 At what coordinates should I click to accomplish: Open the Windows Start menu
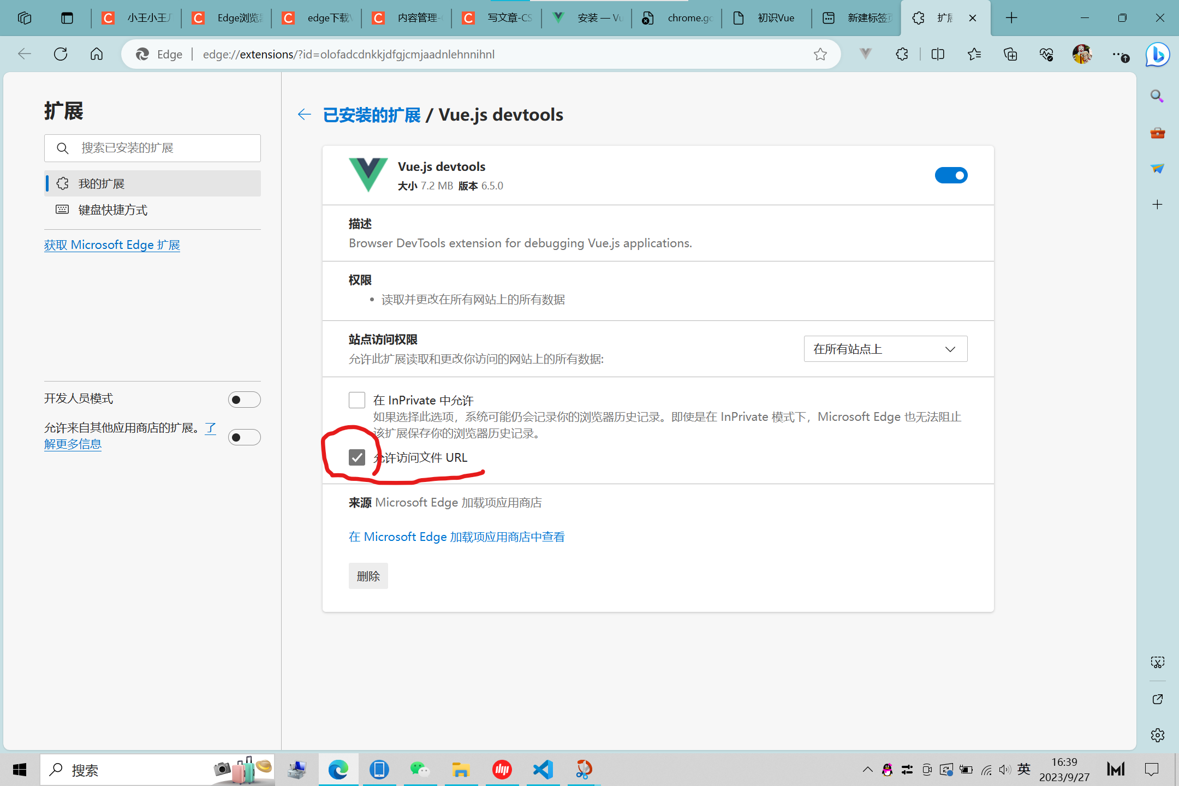click(20, 770)
